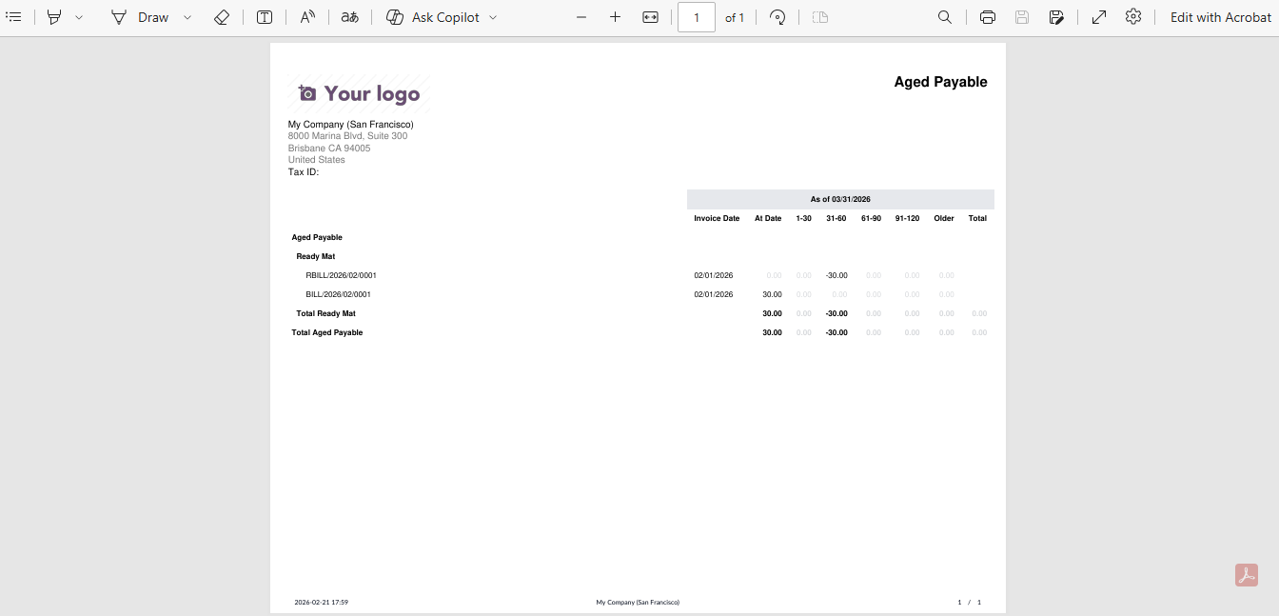Print the Aged Payable PDF

point(988,17)
